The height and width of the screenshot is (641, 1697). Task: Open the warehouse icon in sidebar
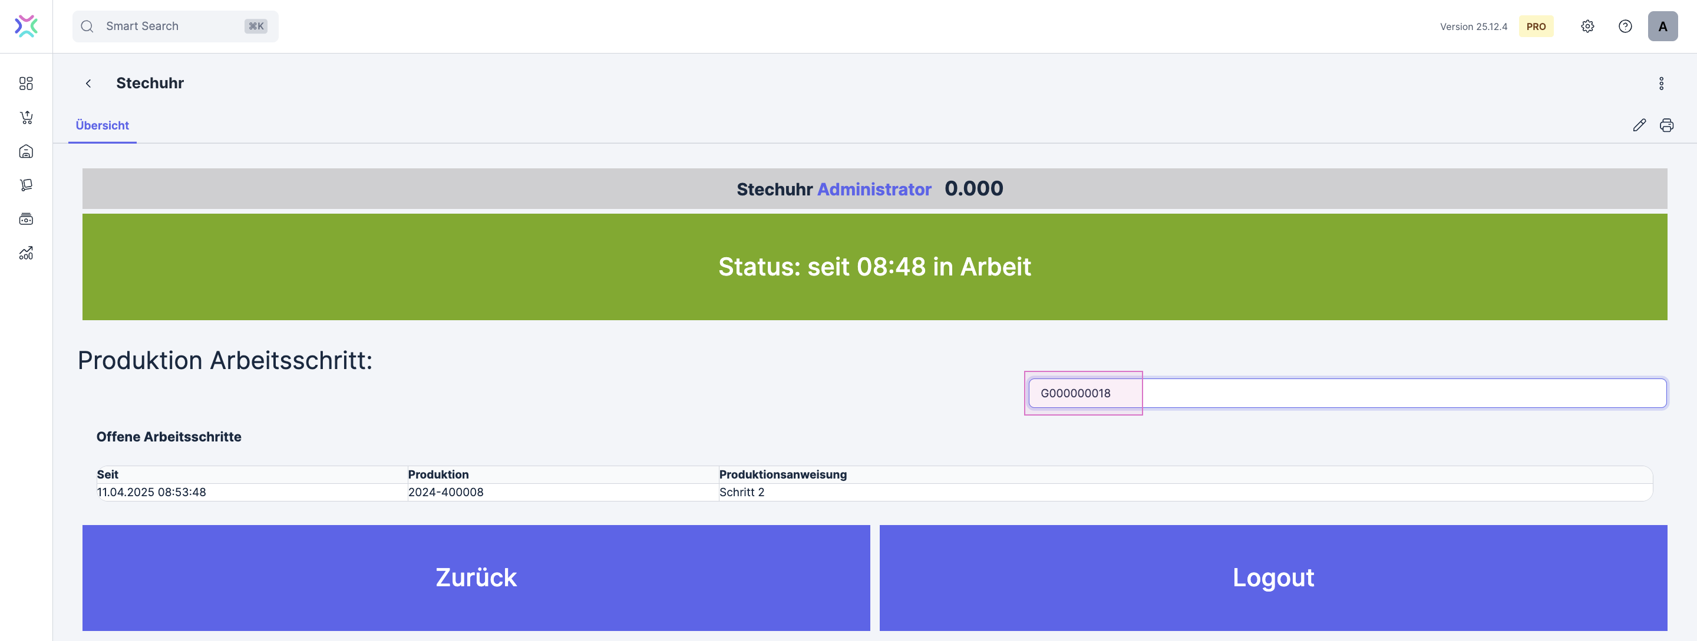point(26,151)
